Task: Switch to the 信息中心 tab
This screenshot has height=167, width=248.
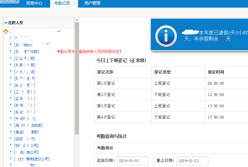Action: [x=34, y=3]
